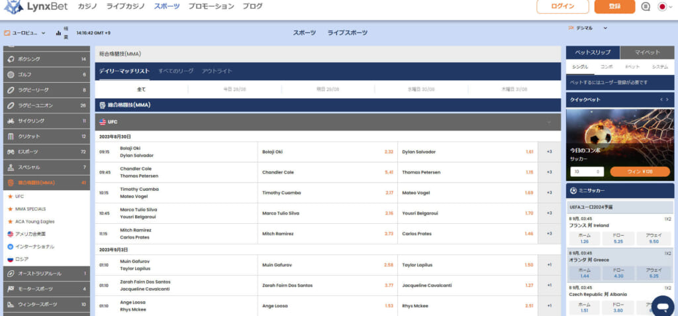The width and height of the screenshot is (678, 316).
Task: Click the orange MMA glove icon in the sidebar
Action: [x=11, y=183]
